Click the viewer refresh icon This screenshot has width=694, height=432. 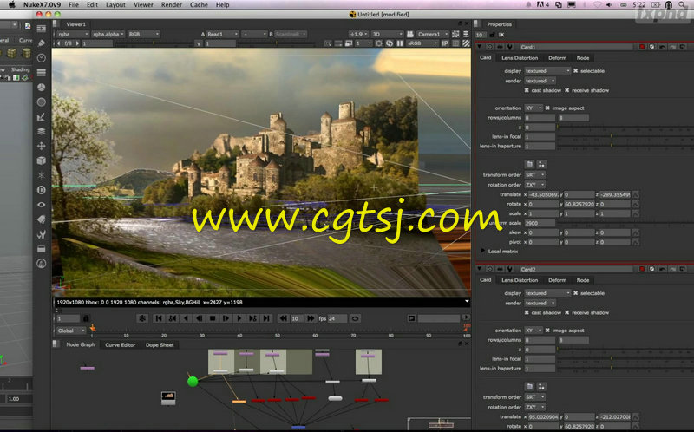[x=390, y=43]
